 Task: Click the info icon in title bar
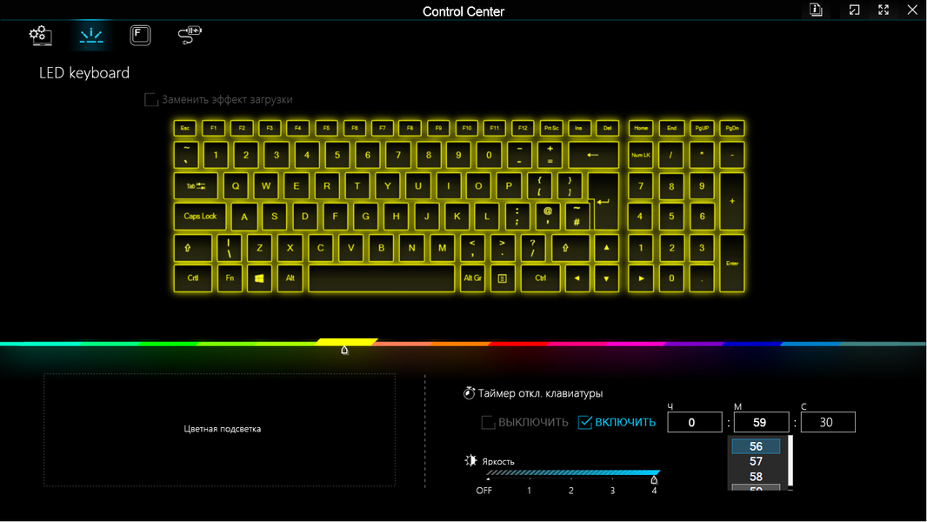816,10
